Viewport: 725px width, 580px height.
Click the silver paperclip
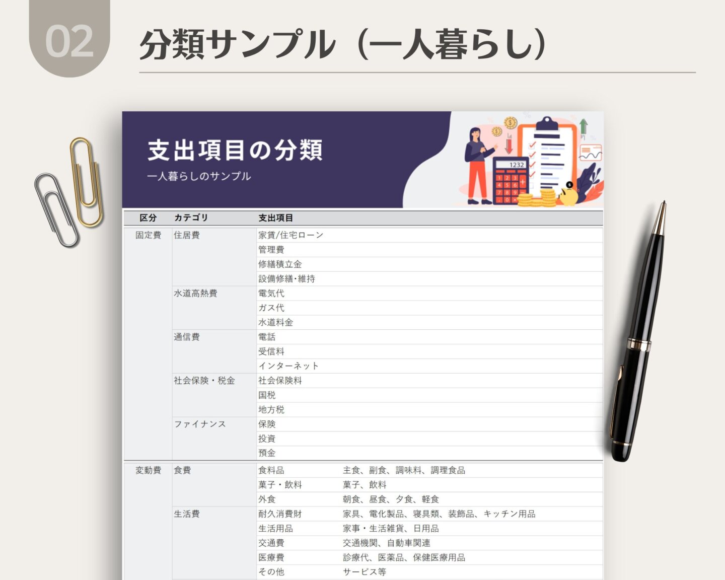[56, 210]
